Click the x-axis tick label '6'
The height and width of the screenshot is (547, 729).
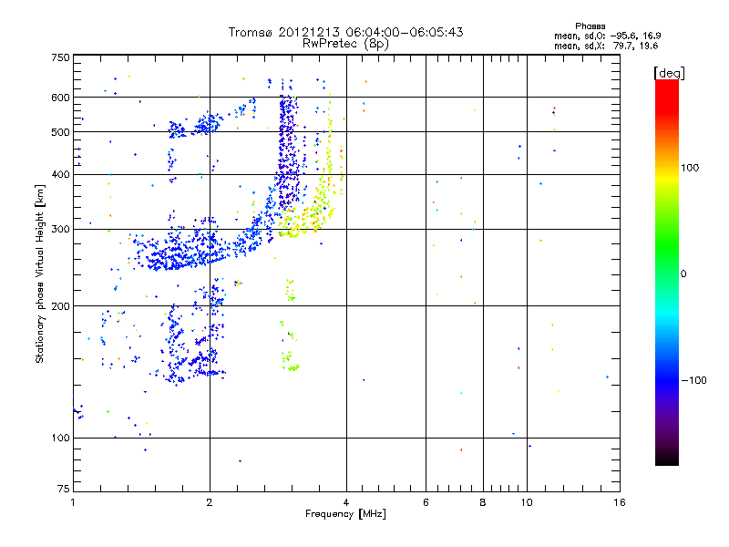[x=426, y=502]
